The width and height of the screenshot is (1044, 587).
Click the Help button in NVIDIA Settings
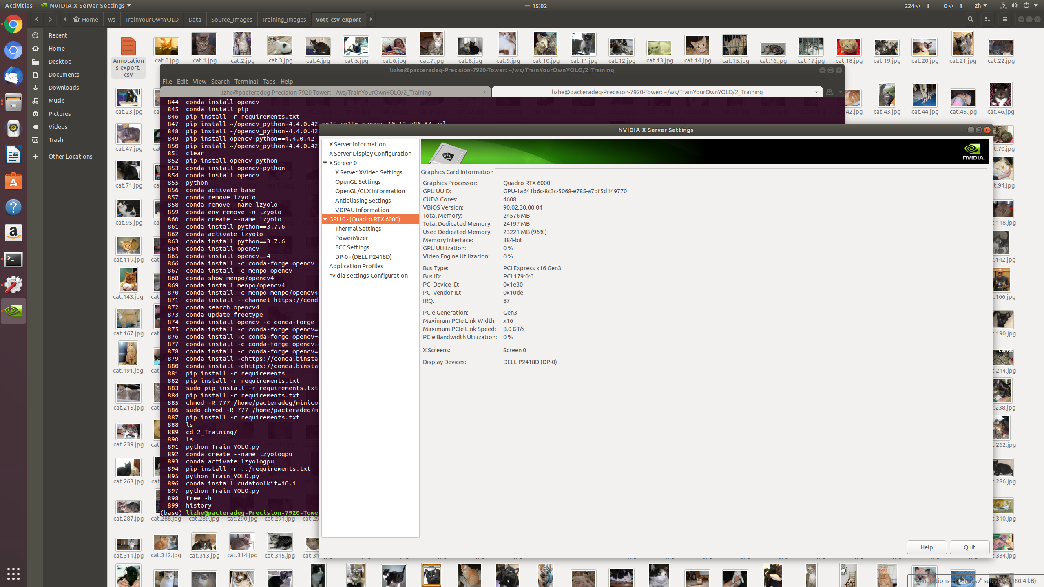pos(927,547)
